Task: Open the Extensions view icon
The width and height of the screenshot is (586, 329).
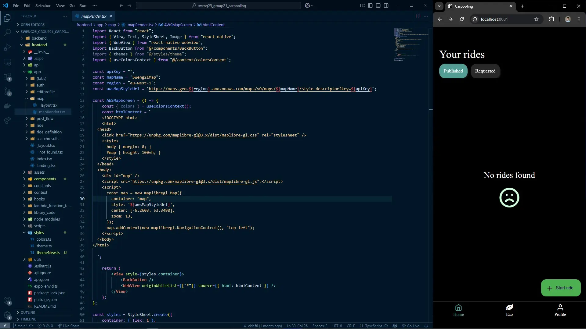Action: tap(7, 76)
